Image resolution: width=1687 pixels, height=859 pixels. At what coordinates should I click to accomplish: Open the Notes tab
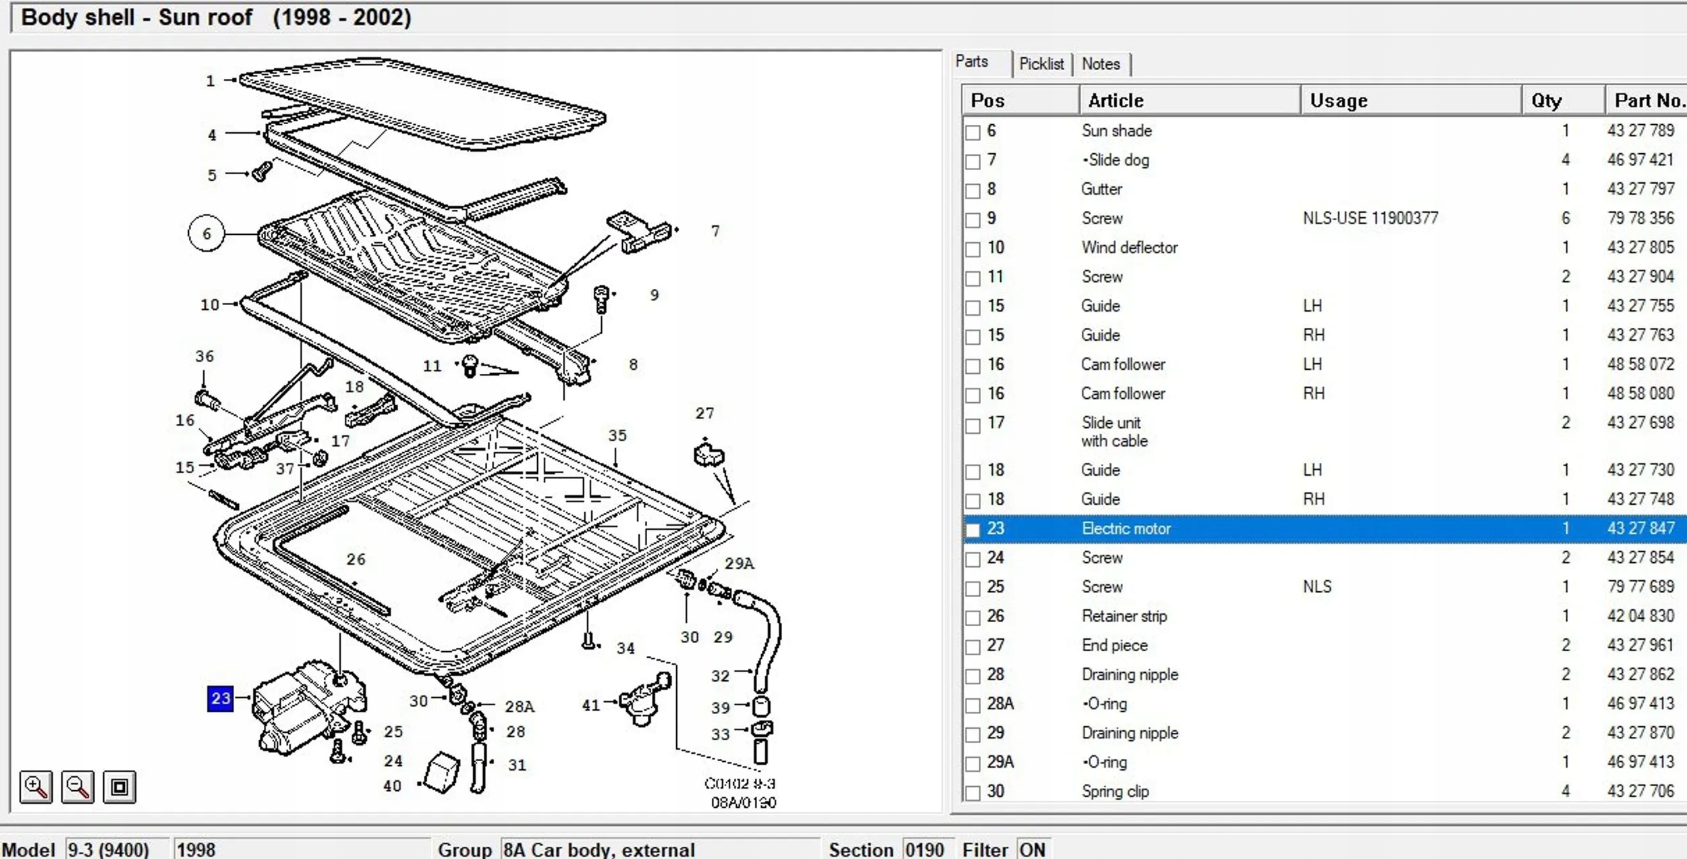click(x=1100, y=64)
